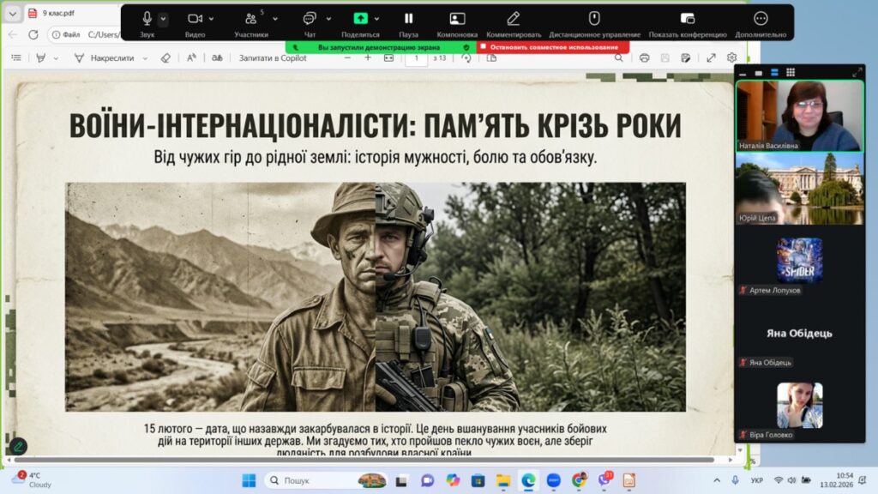Click Запитати в Copilot button

(273, 57)
